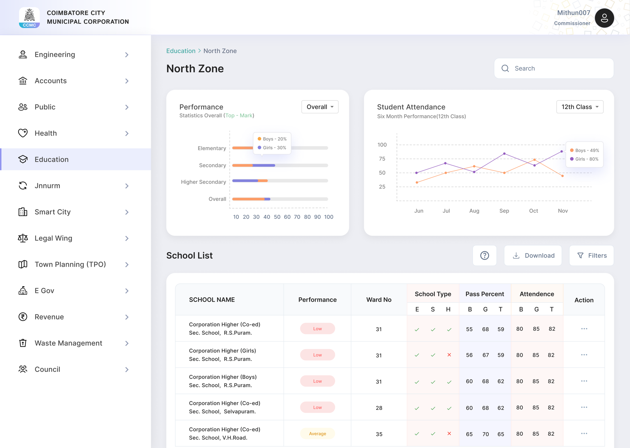
Task: Click the Public people icon
Action: pyautogui.click(x=23, y=107)
